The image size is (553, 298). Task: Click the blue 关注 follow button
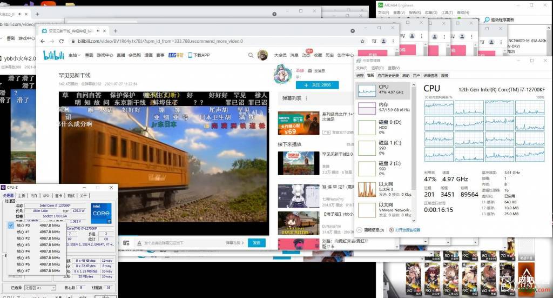321,85
